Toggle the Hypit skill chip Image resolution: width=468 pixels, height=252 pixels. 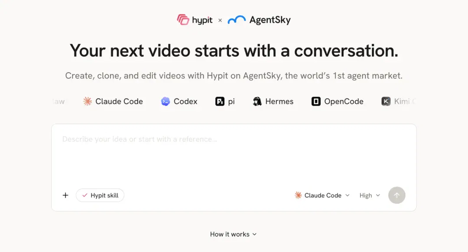100,195
